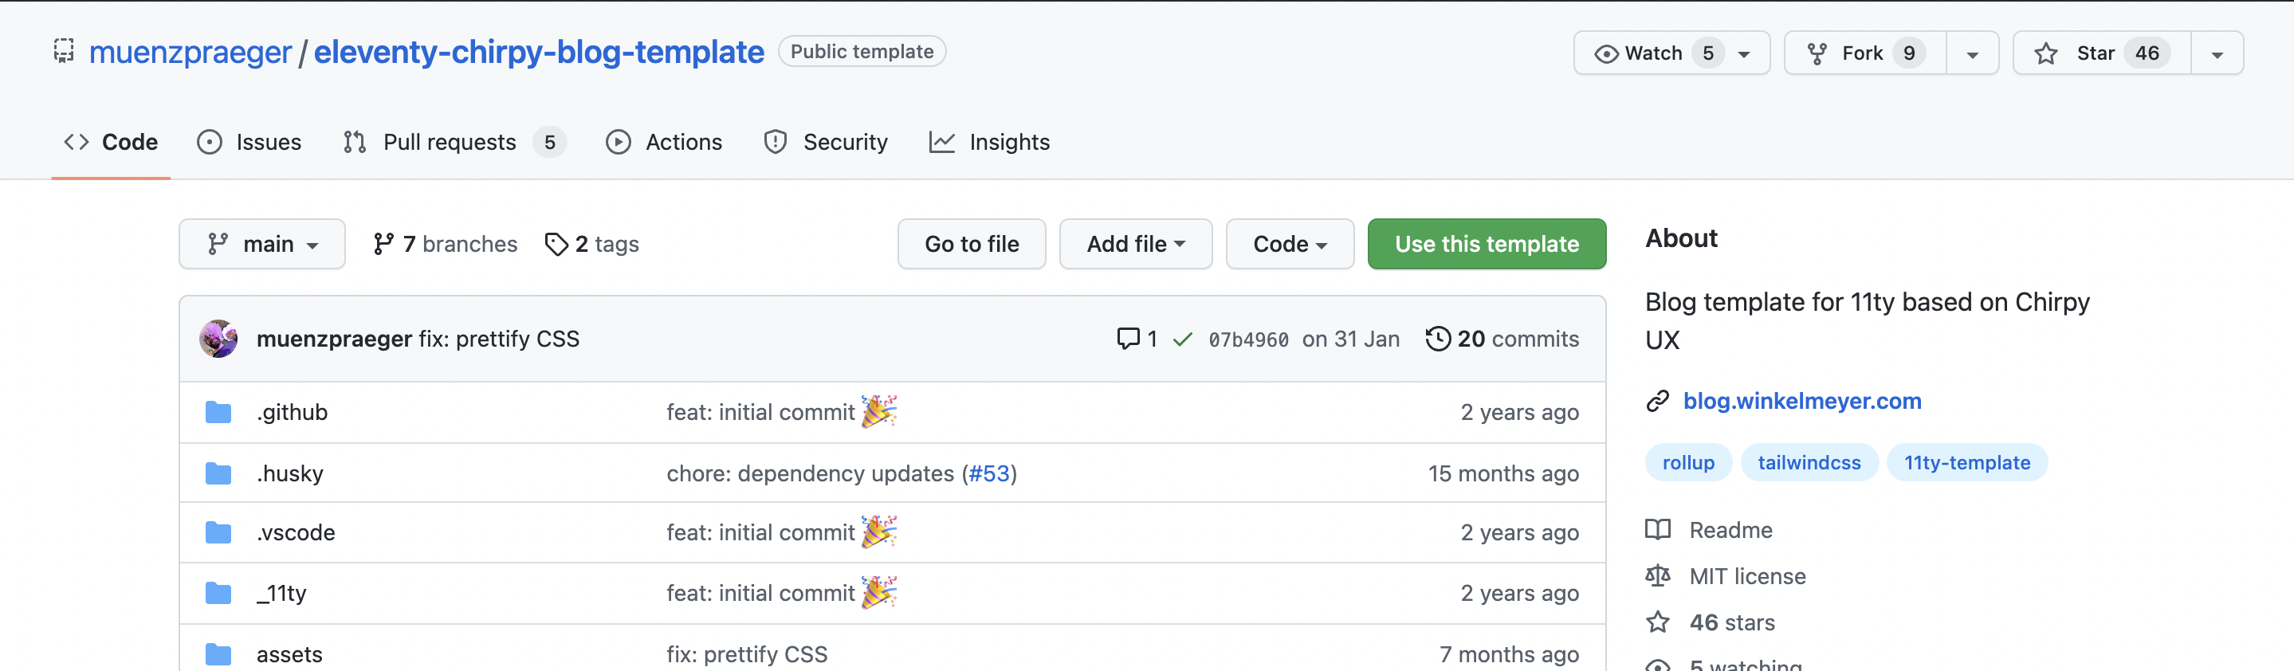Click the 5 counter on Pull requests
The width and height of the screenshot is (2294, 671).
(549, 143)
